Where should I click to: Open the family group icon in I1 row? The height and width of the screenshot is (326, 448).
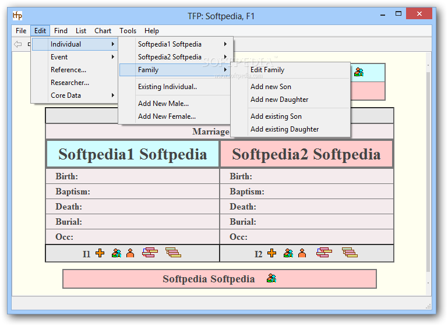(x=117, y=253)
